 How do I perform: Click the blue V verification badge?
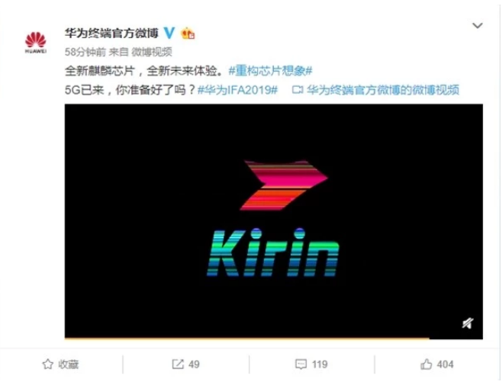[x=169, y=33]
